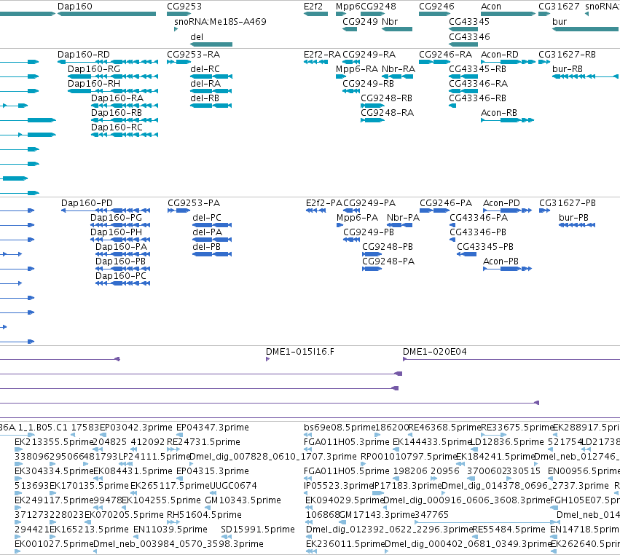Open protein del-PC label

tap(207, 218)
